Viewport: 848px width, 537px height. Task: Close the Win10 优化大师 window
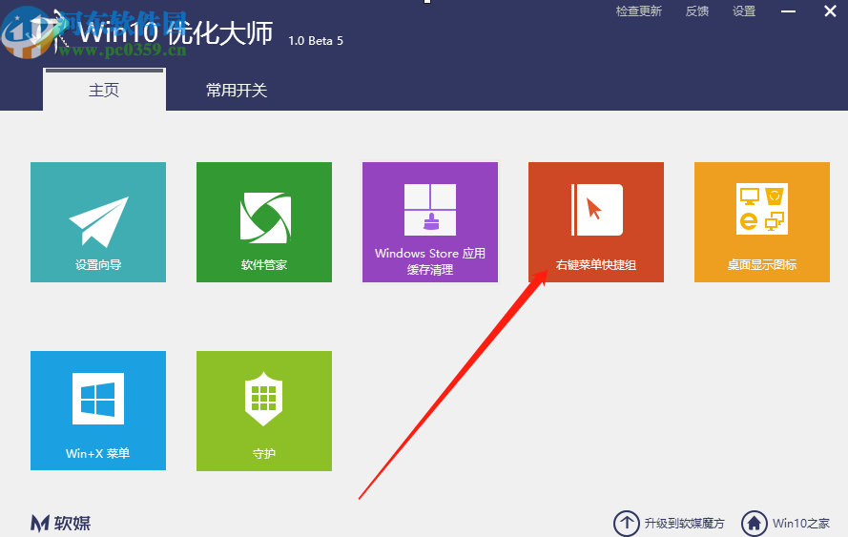[x=827, y=11]
